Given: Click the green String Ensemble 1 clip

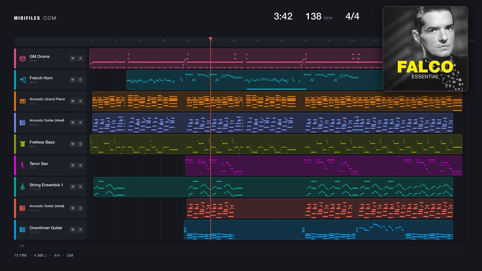Looking at the screenshot, I should click(x=273, y=187).
